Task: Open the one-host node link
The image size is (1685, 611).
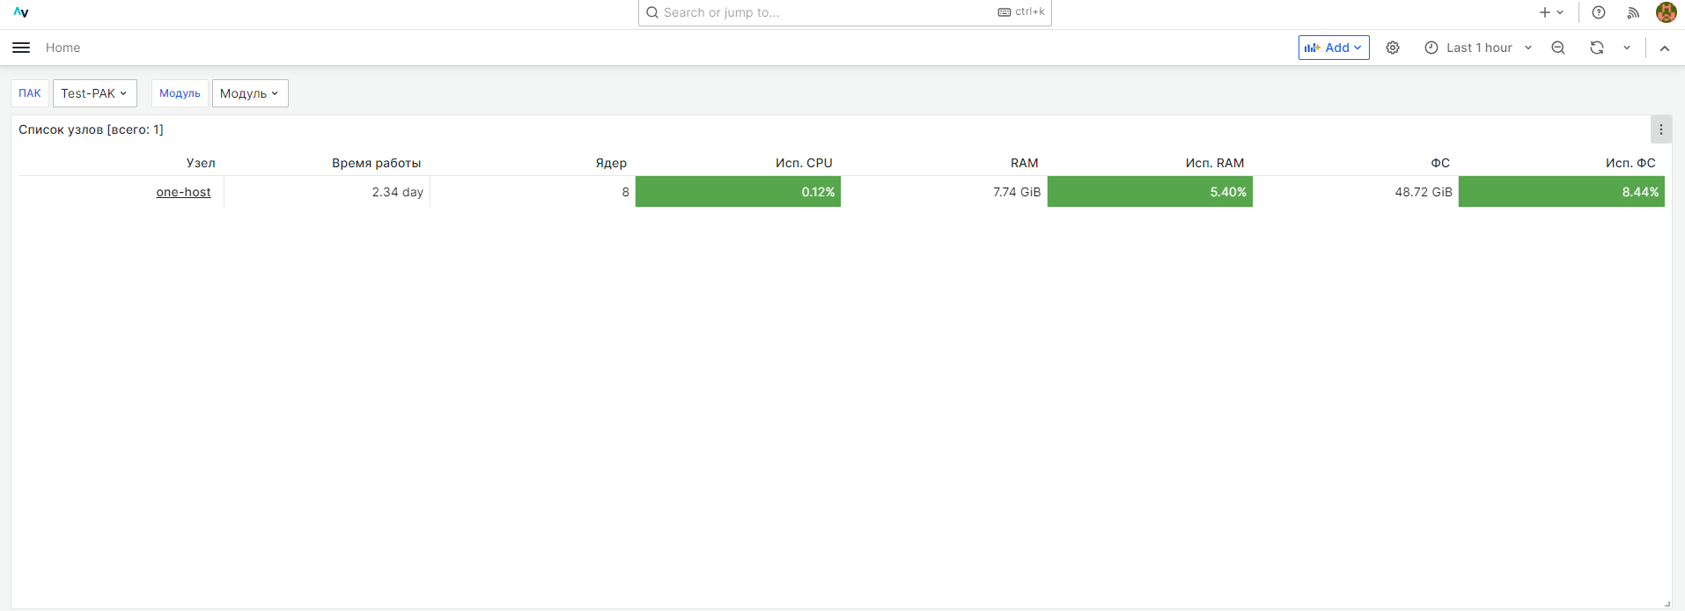Action: 183,192
